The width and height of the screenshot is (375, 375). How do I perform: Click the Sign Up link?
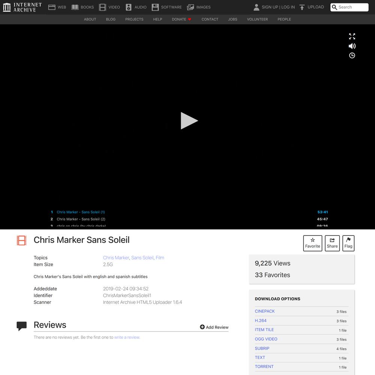[270, 7]
